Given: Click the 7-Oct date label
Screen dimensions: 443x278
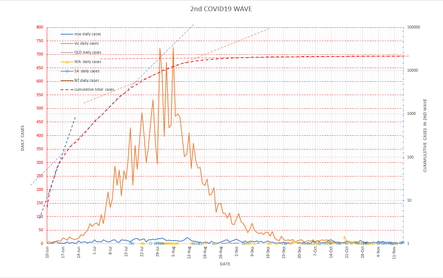Looking at the screenshot, I should click(x=316, y=252).
